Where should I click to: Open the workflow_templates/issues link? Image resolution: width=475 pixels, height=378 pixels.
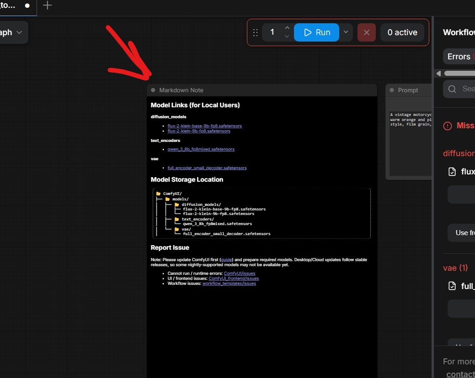pos(229,283)
